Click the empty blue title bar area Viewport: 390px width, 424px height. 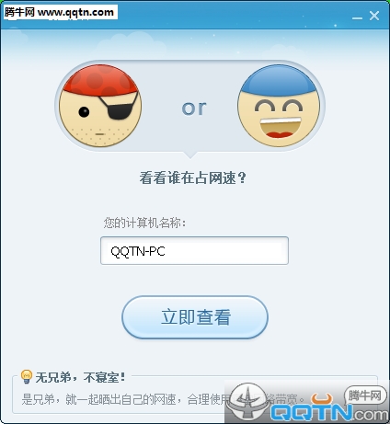coord(233,15)
